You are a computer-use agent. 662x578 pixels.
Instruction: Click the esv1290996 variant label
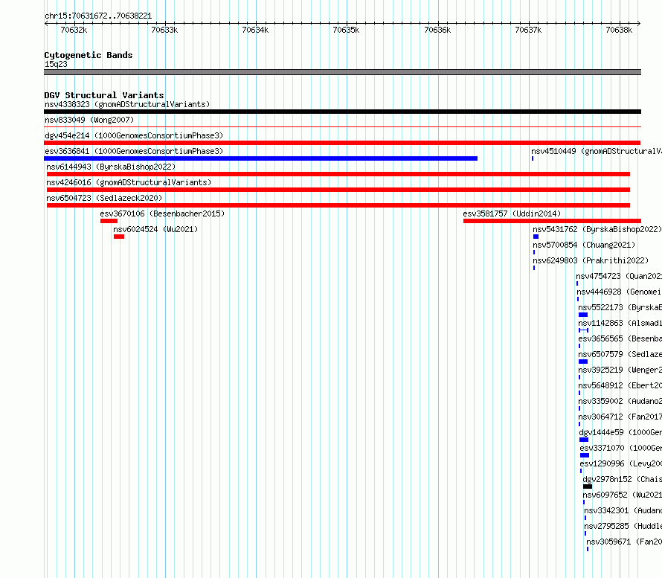coord(621,463)
